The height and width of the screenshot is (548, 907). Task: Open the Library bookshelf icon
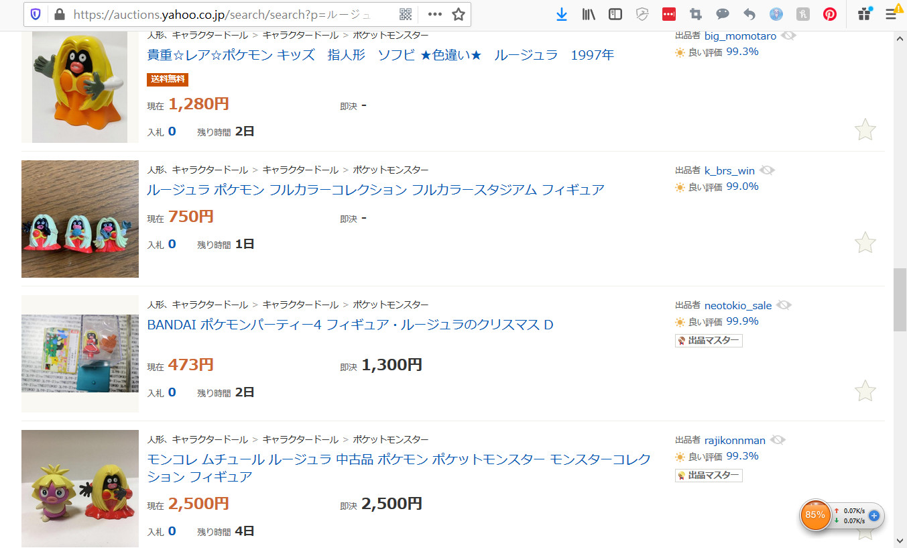pyautogui.click(x=589, y=14)
